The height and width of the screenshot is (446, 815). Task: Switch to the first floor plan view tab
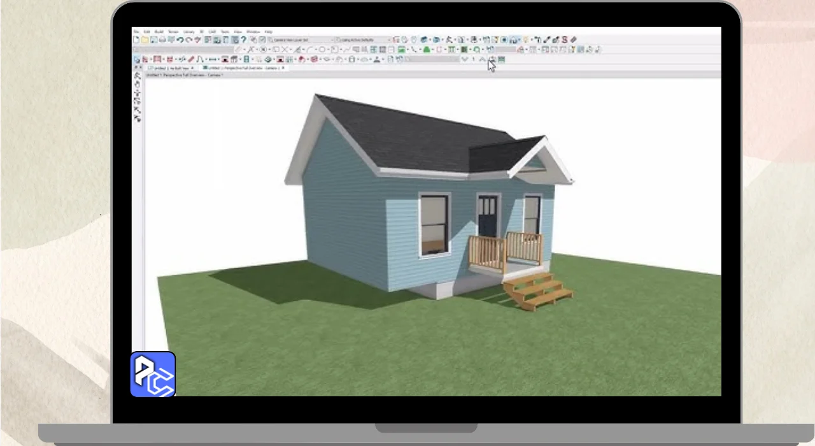click(169, 68)
